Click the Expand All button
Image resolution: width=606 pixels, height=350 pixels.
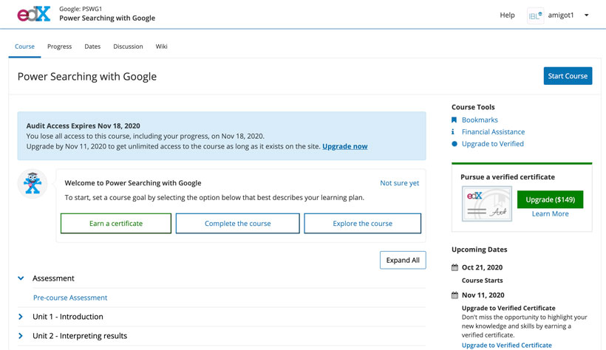403,260
